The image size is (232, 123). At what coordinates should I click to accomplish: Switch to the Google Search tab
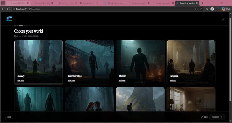(91, 3)
